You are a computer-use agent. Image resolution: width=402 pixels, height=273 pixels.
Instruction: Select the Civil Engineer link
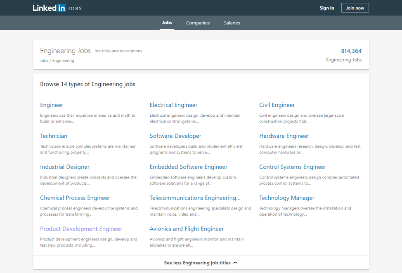pyautogui.click(x=277, y=105)
